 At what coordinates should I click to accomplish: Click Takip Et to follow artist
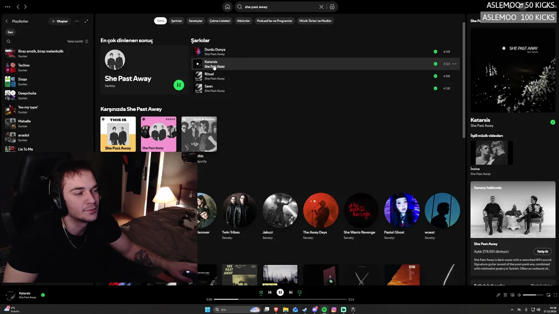click(542, 251)
